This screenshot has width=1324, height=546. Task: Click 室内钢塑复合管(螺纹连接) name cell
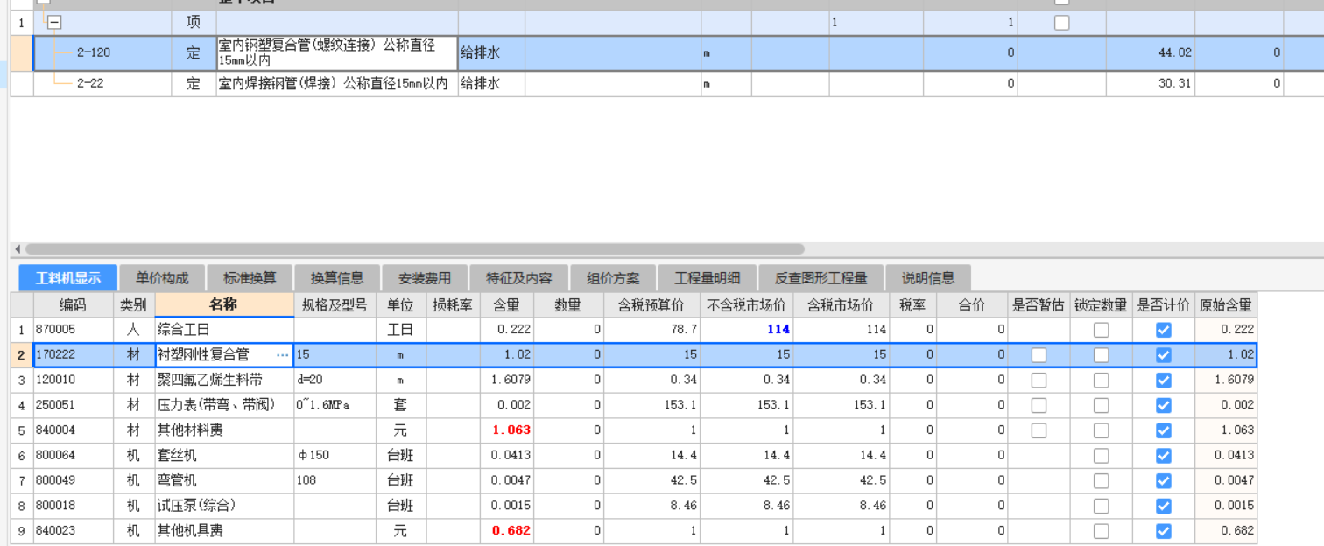coord(337,53)
